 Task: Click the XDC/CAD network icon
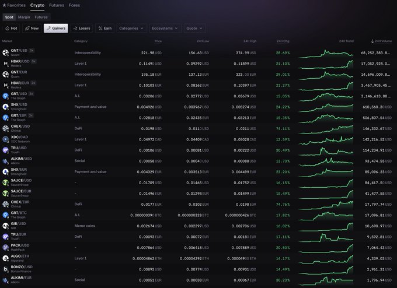point(6,139)
